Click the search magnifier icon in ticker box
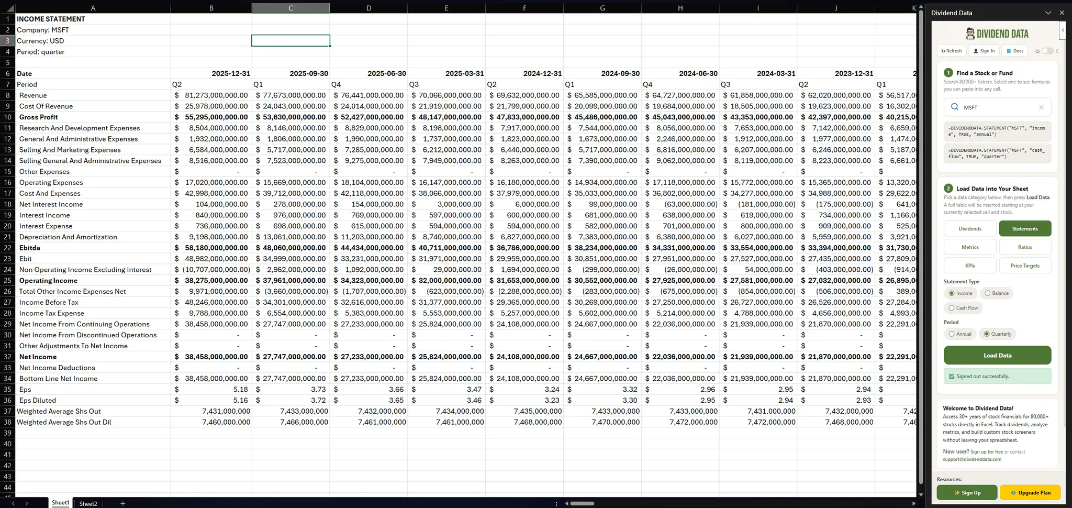This screenshot has width=1072, height=508. click(x=954, y=107)
